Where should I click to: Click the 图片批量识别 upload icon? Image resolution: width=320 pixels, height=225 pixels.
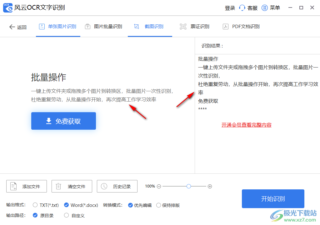[x=87, y=27]
